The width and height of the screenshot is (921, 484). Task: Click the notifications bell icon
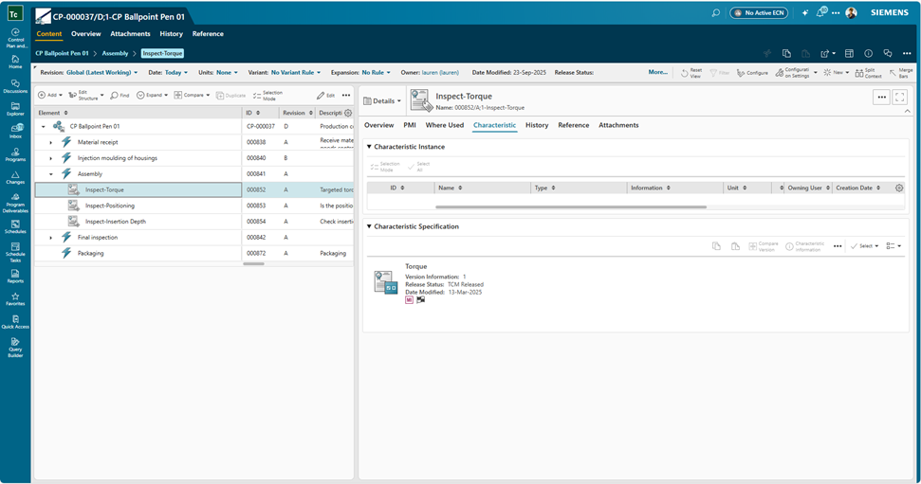(x=822, y=12)
